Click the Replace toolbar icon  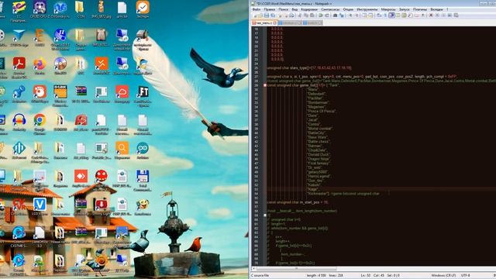click(x=341, y=15)
